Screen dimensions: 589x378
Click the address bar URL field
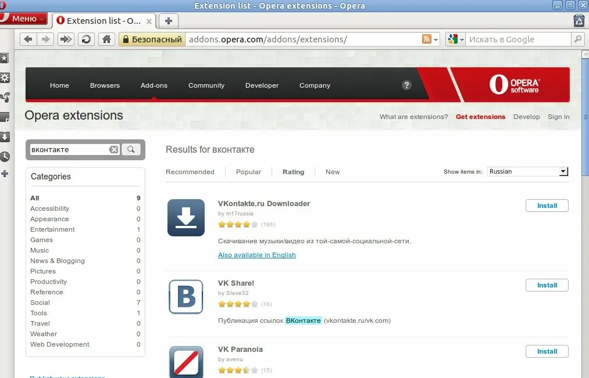click(302, 39)
